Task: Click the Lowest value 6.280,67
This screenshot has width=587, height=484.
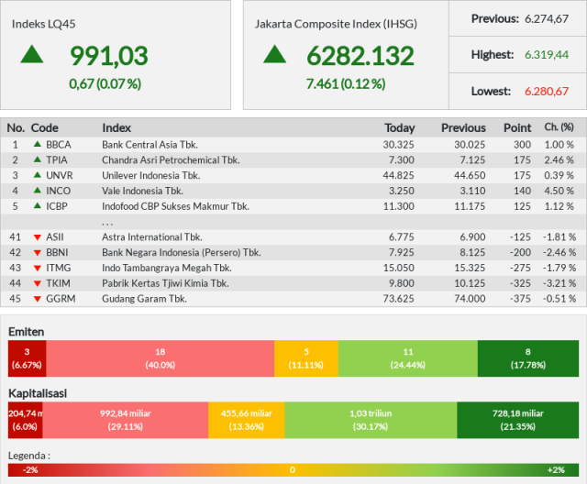Action: (x=547, y=92)
